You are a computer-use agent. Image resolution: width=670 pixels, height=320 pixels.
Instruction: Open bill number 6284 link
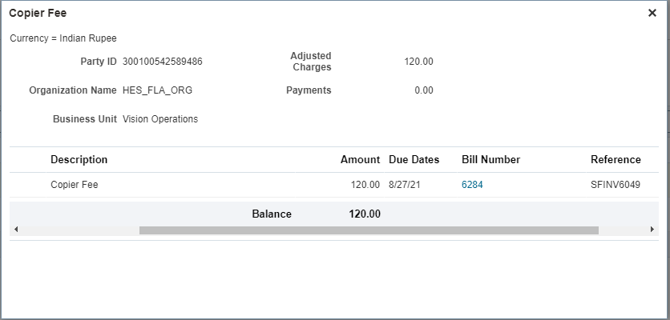click(x=472, y=185)
